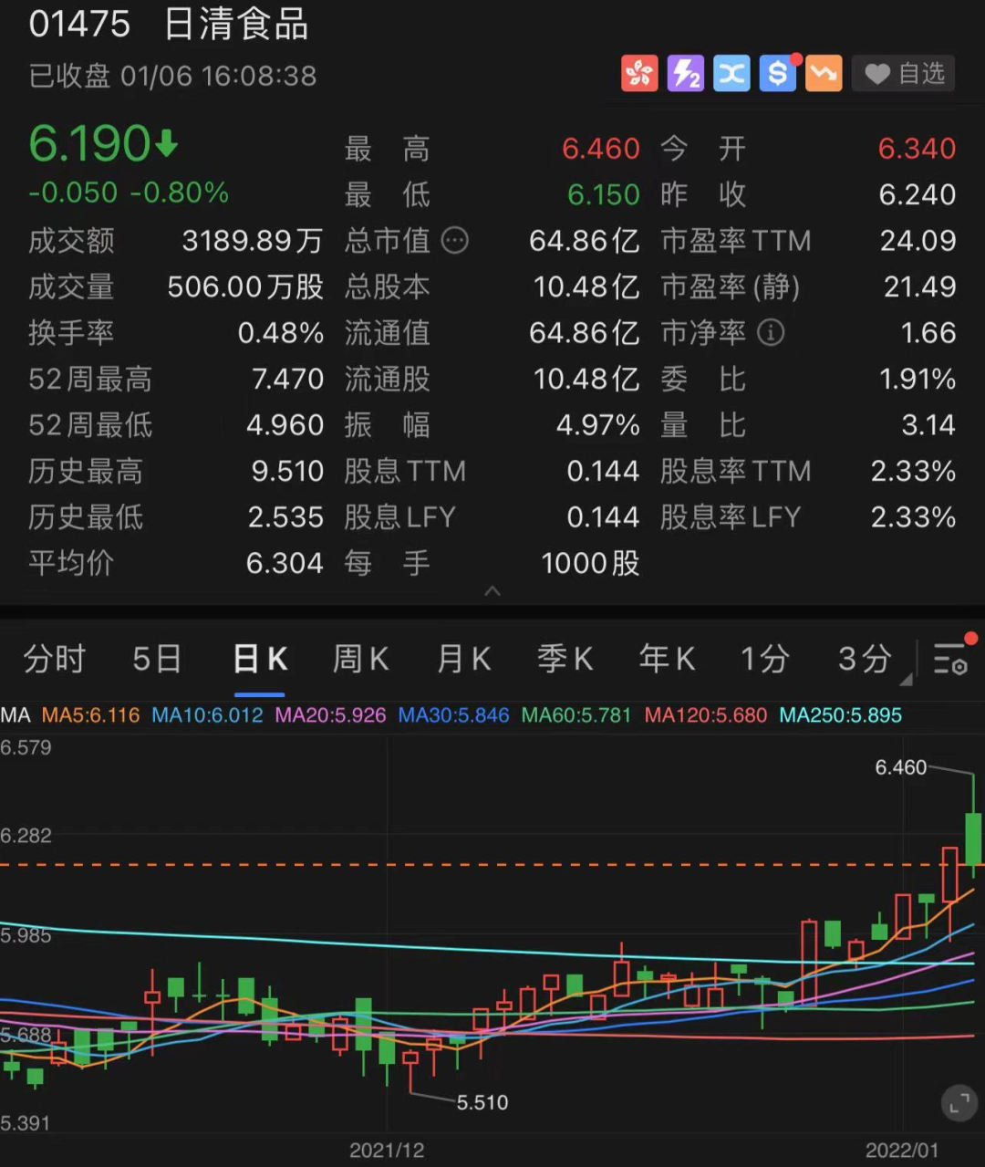Tap the lot size 1000股
The height and width of the screenshot is (1167, 985).
tap(591, 564)
